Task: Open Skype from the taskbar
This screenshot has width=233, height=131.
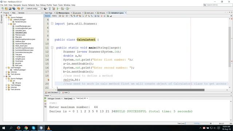Action: [33, 128]
